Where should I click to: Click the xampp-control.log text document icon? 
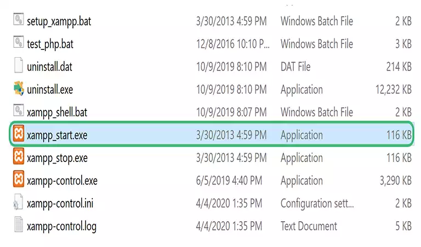[18, 224]
